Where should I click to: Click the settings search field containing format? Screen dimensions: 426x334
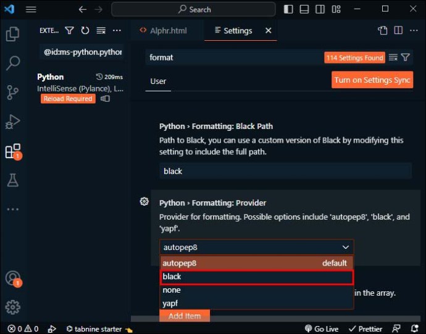[235, 57]
